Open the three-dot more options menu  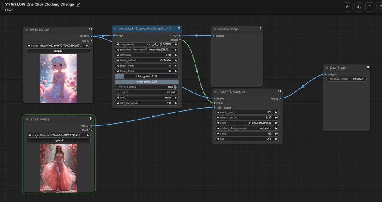(369, 7)
